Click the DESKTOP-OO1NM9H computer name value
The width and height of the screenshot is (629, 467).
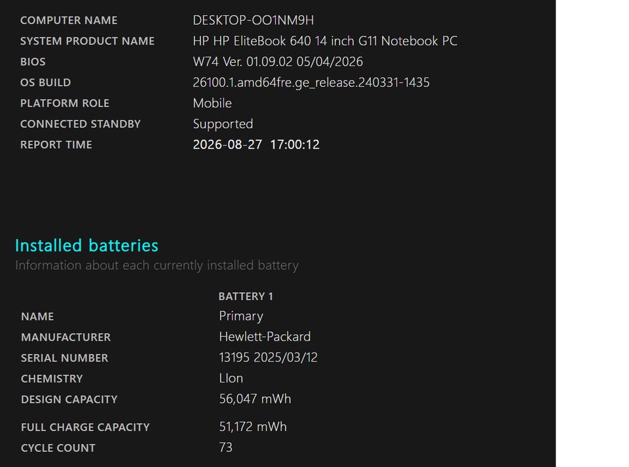(253, 20)
